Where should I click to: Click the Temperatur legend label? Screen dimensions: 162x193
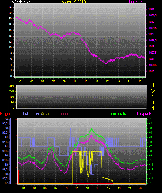pos(118,114)
